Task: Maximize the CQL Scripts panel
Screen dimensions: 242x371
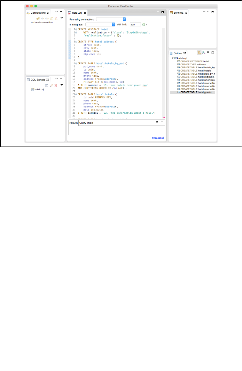Action: coord(61,79)
